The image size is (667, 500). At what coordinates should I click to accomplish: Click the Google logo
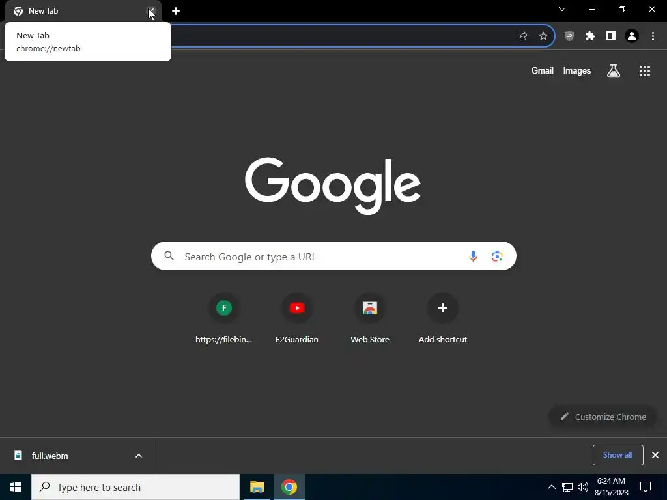pyautogui.click(x=333, y=186)
